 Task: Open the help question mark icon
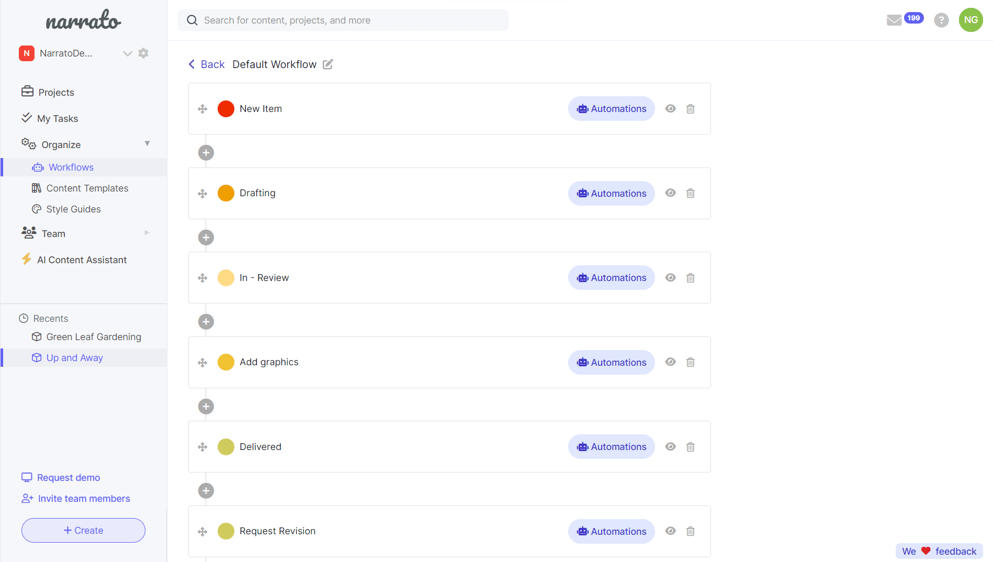coord(941,20)
